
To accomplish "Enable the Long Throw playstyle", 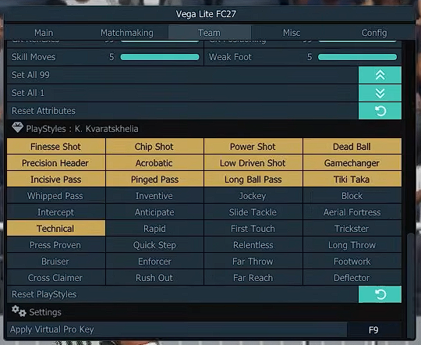I will 352,245.
